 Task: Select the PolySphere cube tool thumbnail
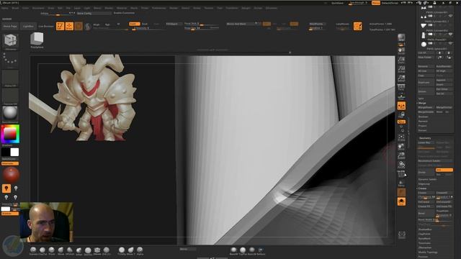point(37,40)
